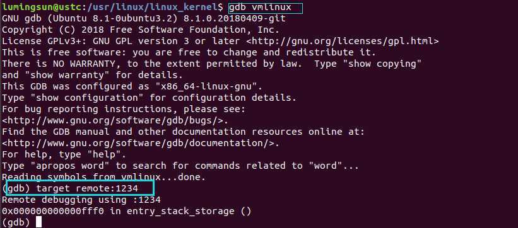The height and width of the screenshot is (228, 518).
Task: Click the For help, type "help" line
Action: [x=64, y=154]
